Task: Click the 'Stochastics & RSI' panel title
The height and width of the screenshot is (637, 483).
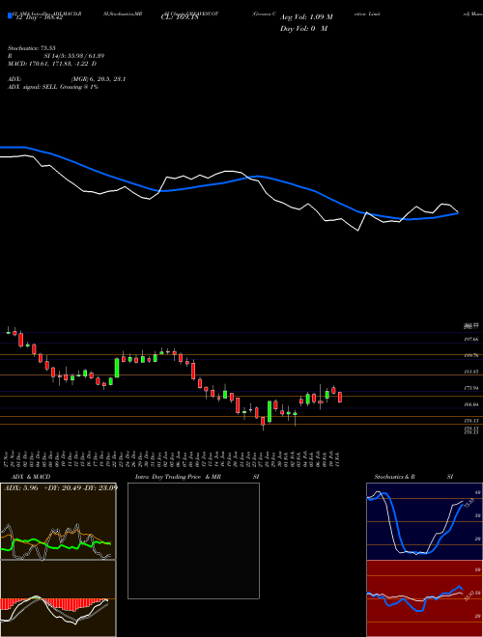Action: 413,477
